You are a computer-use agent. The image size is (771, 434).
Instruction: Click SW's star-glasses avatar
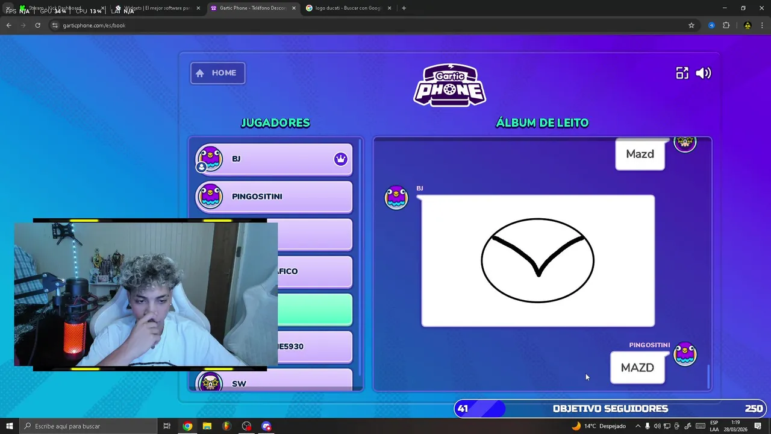click(x=210, y=382)
